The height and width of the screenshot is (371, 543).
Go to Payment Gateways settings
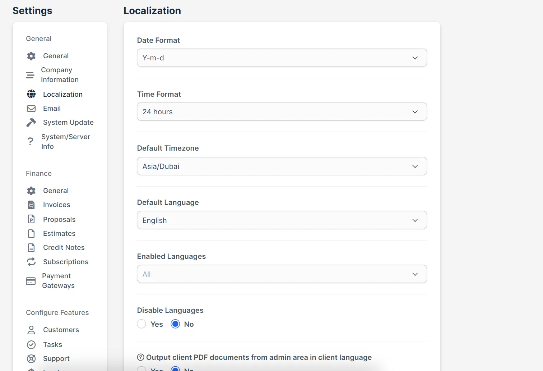click(58, 281)
